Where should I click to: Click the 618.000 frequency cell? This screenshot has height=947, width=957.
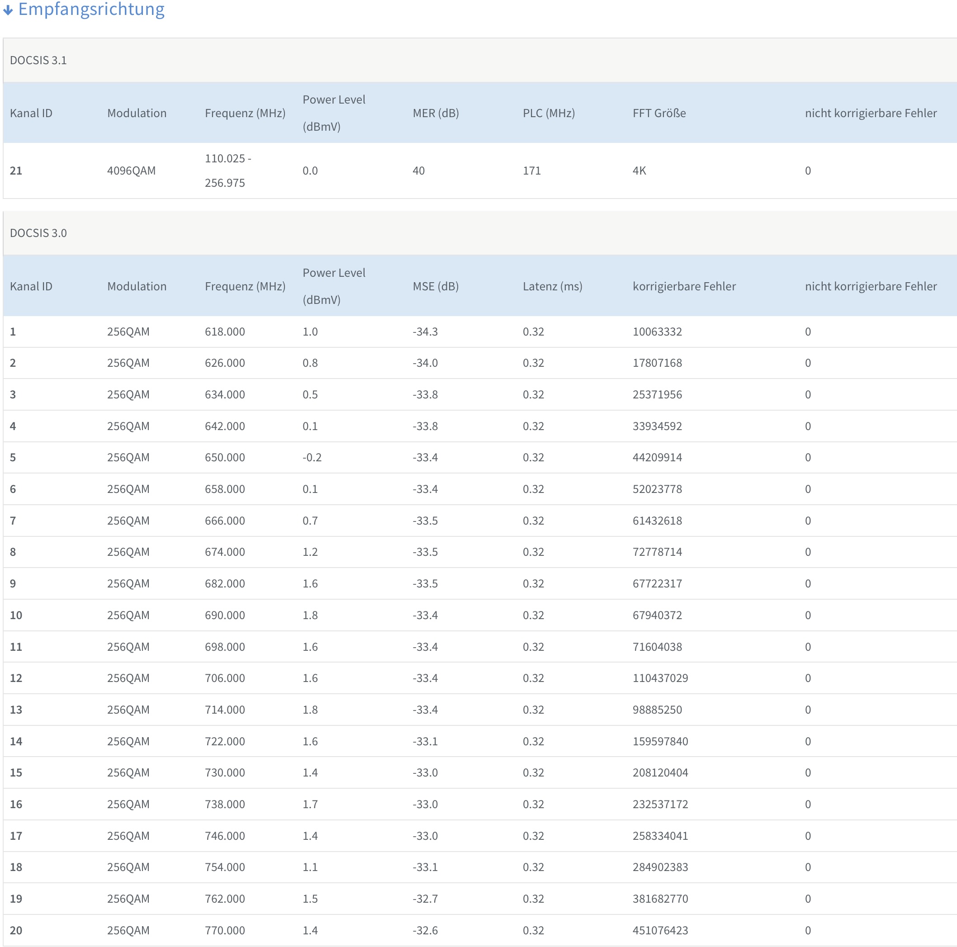[x=225, y=332]
